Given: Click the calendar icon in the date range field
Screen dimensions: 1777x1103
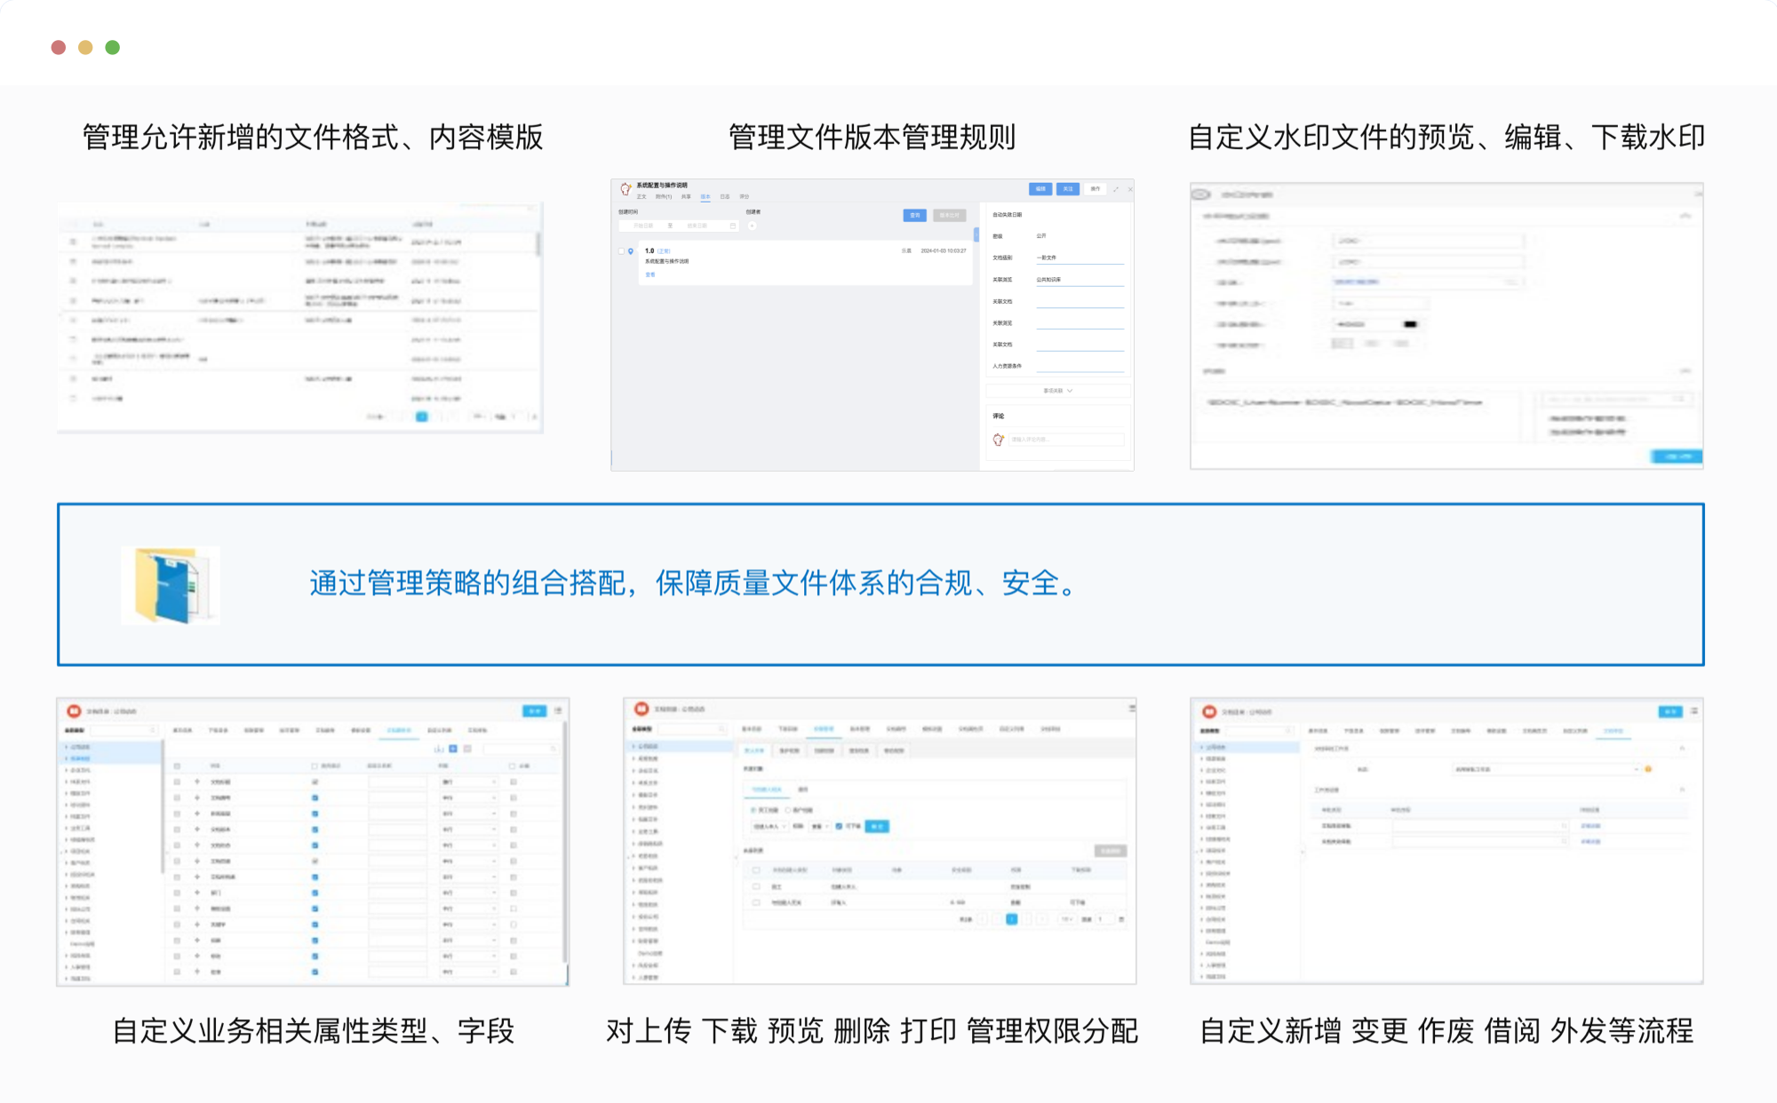Looking at the screenshot, I should point(732,226).
